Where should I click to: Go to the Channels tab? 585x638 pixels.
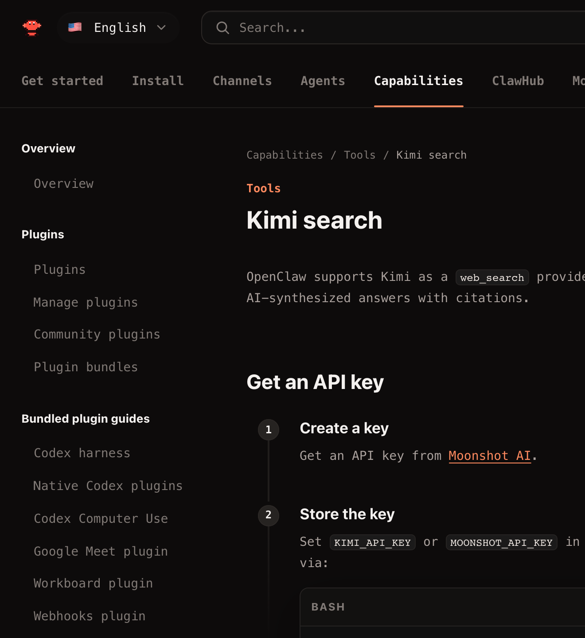[x=242, y=81]
